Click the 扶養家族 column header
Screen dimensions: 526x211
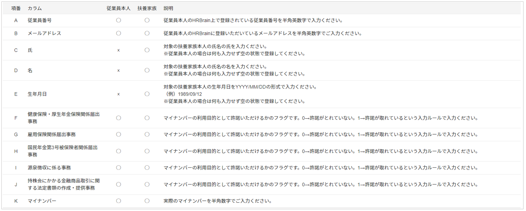pyautogui.click(x=147, y=8)
